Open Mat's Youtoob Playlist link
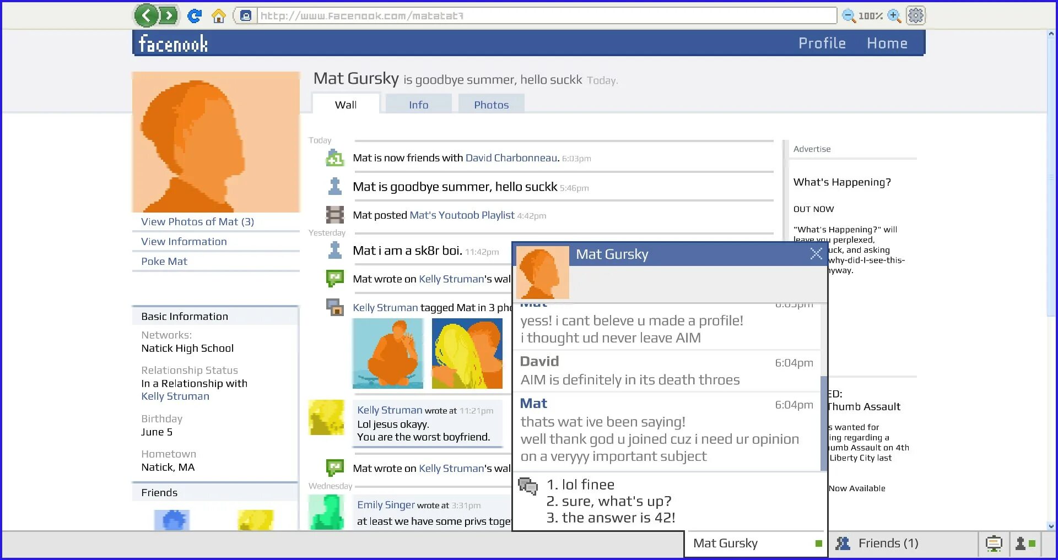Viewport: 1058px width, 560px height. [462, 215]
